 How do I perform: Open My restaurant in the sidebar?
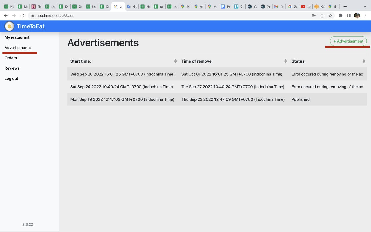[x=17, y=37]
